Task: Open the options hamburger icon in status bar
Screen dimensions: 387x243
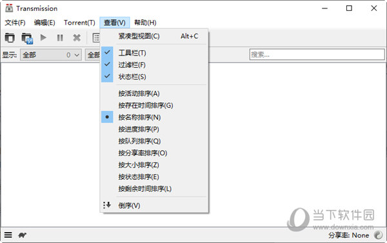Action: (8, 235)
